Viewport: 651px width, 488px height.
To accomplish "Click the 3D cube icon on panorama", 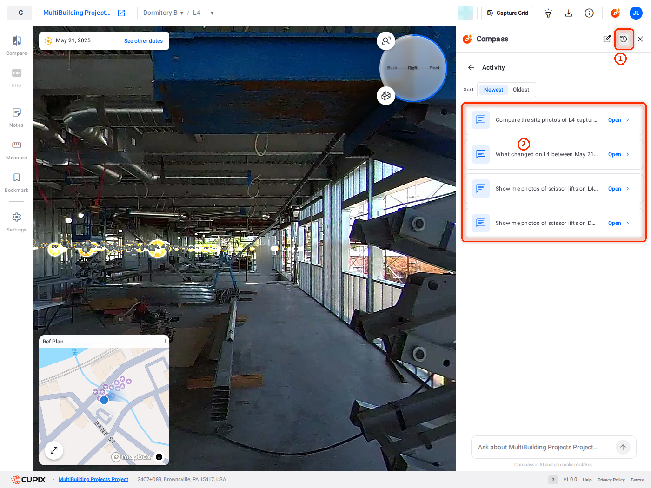I will pyautogui.click(x=386, y=96).
